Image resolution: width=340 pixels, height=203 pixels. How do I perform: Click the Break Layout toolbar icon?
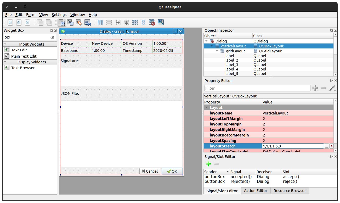coord(152,23)
